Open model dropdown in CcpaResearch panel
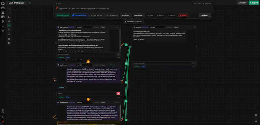The width and height of the screenshot is (260, 125). 84,102
